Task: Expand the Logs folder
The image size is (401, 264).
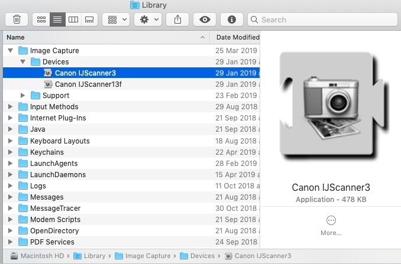Action: coord(10,186)
